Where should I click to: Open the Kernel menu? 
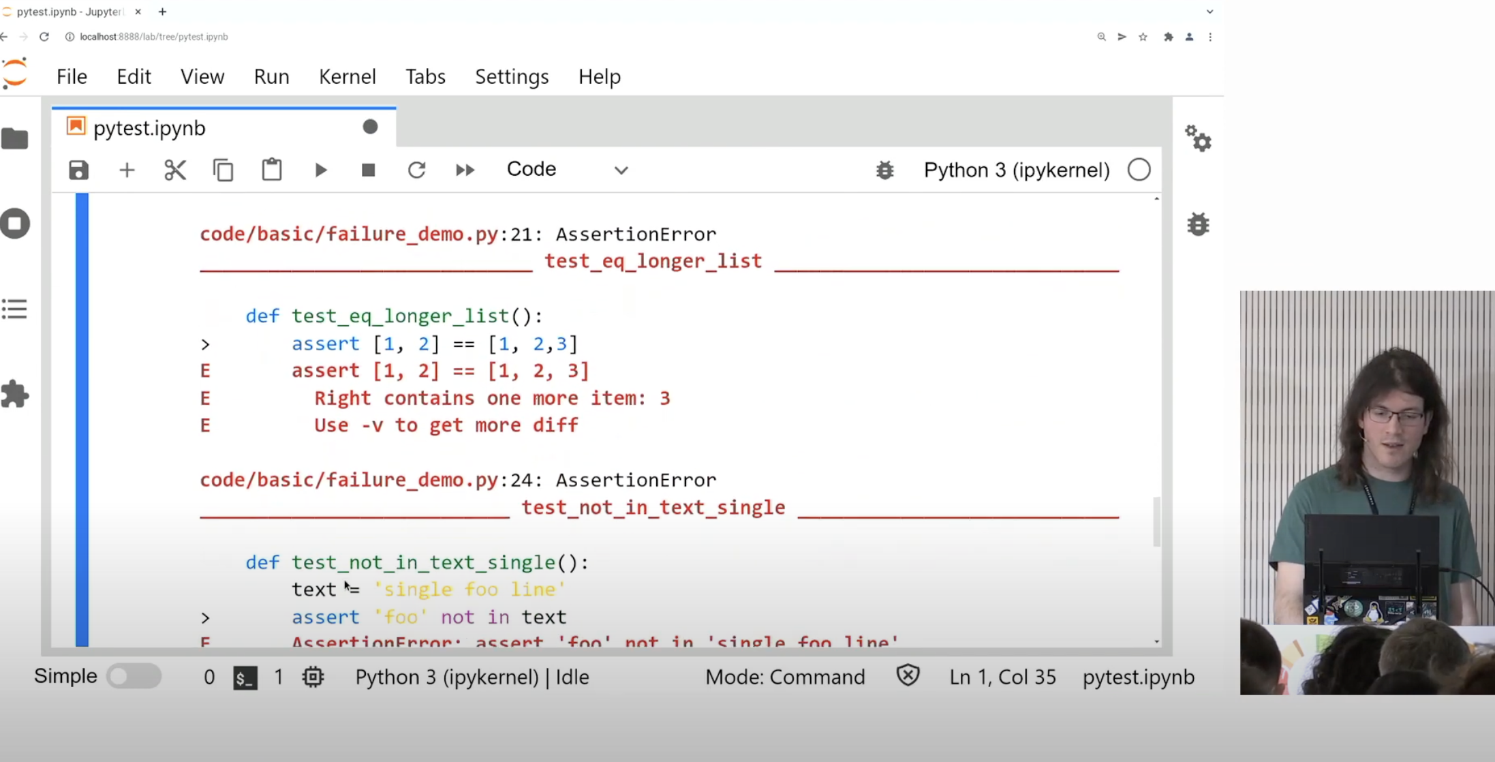click(x=347, y=76)
